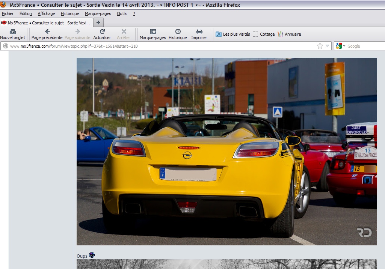This screenshot has width=385, height=269.
Task: Click the Oups text in the post
Action: 82,256
